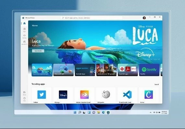Viewport: 185px width, 129px height.
Task: Open the Visual Studio Code app tile
Action: (x=128, y=95)
